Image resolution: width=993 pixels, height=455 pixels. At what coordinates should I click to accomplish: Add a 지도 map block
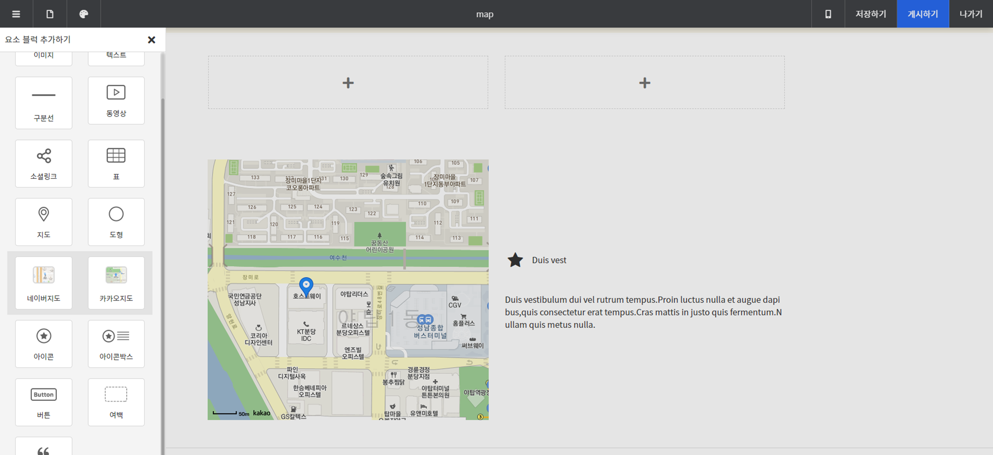(x=44, y=222)
